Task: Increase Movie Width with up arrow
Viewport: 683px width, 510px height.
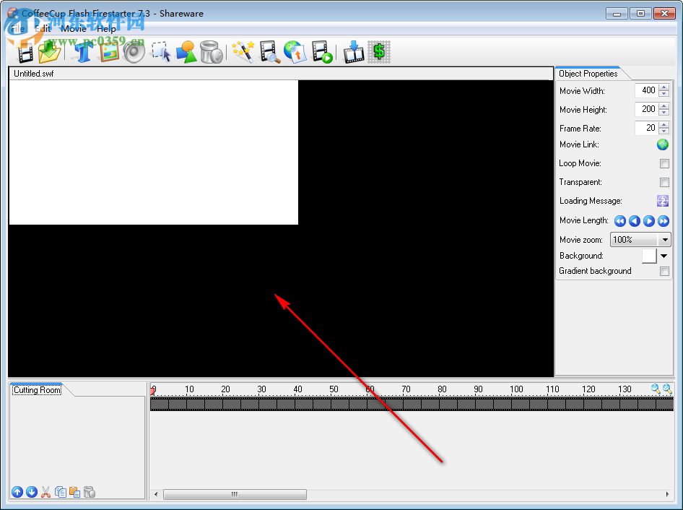Action: click(664, 87)
